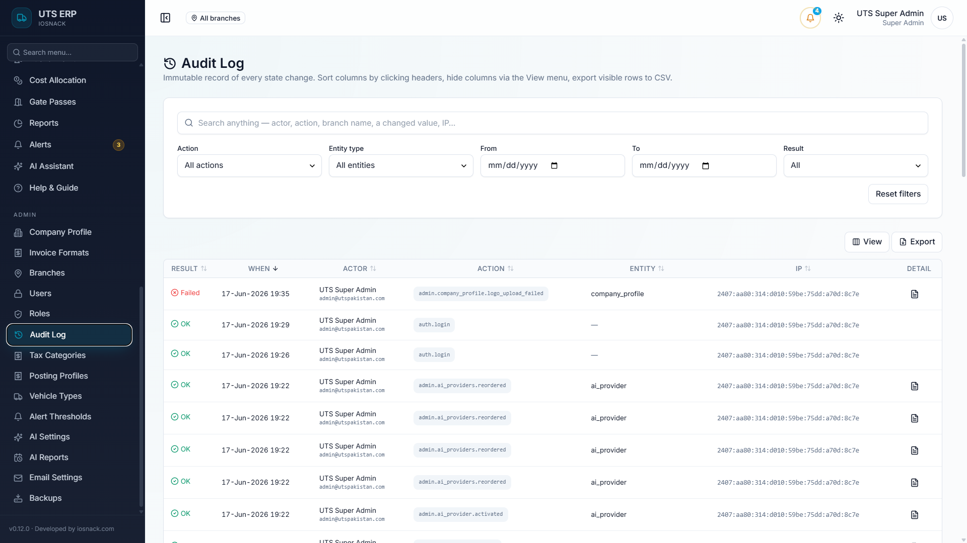This screenshot has width=967, height=543.
Task: Select Audit Log in sidebar
Action: [70, 335]
